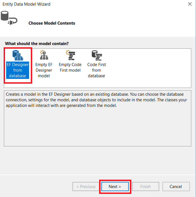196x197 pixels.
Task: Click the 'Empty Code First model' label
Action: pyautogui.click(x=70, y=67)
